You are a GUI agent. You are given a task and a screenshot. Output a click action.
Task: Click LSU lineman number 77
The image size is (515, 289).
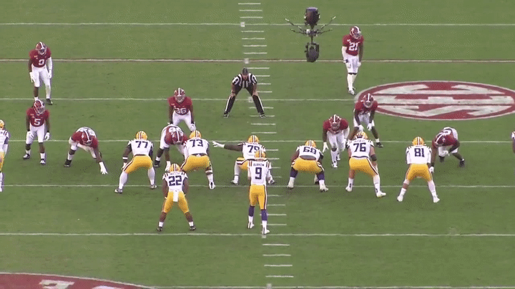click(x=138, y=161)
